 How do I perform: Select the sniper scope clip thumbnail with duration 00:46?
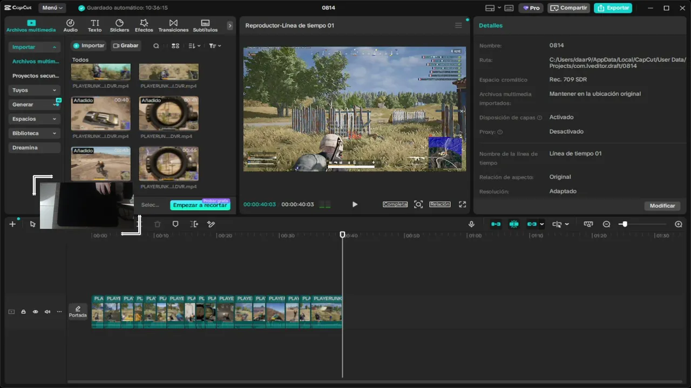pos(168,164)
